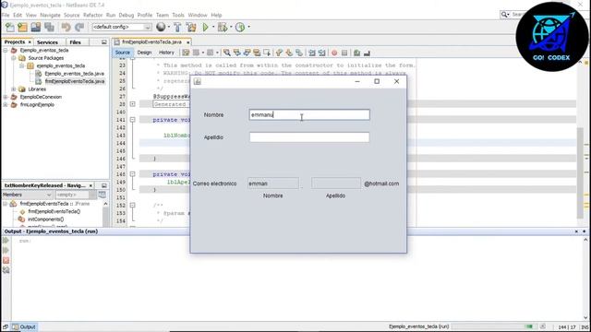Screen dimensions: 591x332
Task: Open the Debug menu
Action: tap(127, 15)
